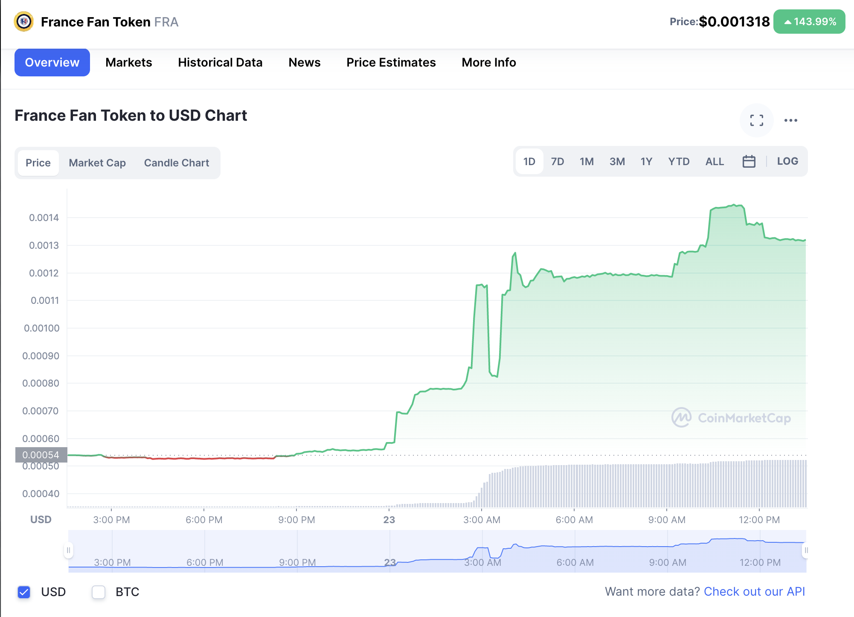Select the 7D time range

pyautogui.click(x=557, y=162)
